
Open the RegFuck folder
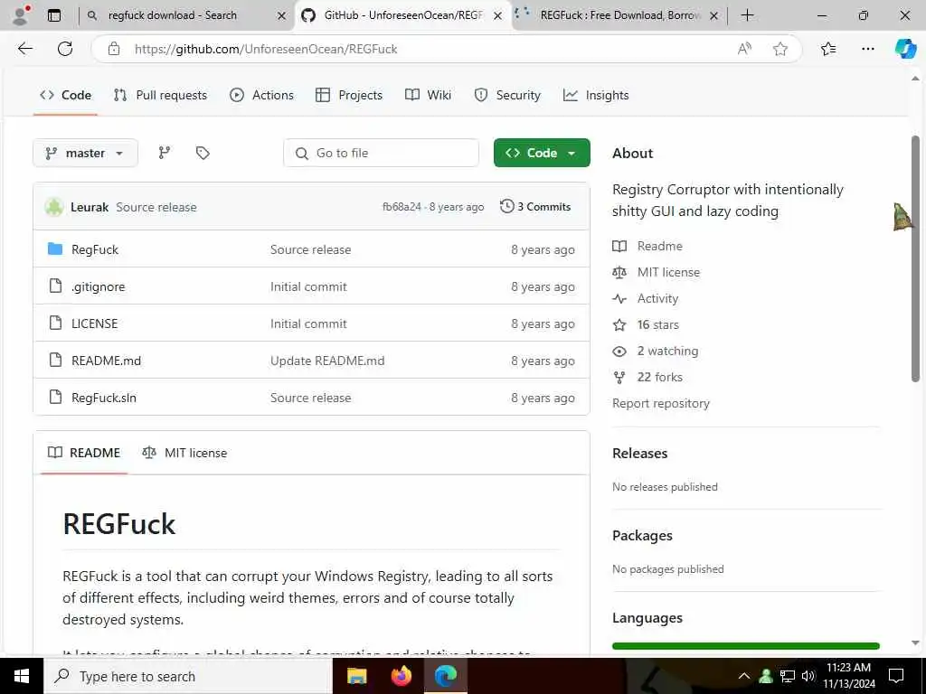pos(94,249)
